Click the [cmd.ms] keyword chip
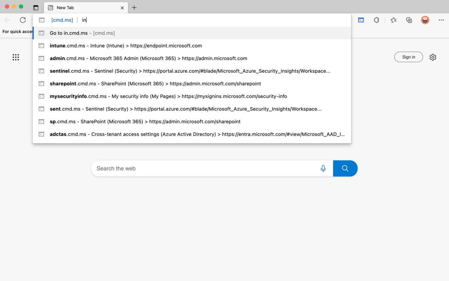449x281 pixels. (62, 20)
